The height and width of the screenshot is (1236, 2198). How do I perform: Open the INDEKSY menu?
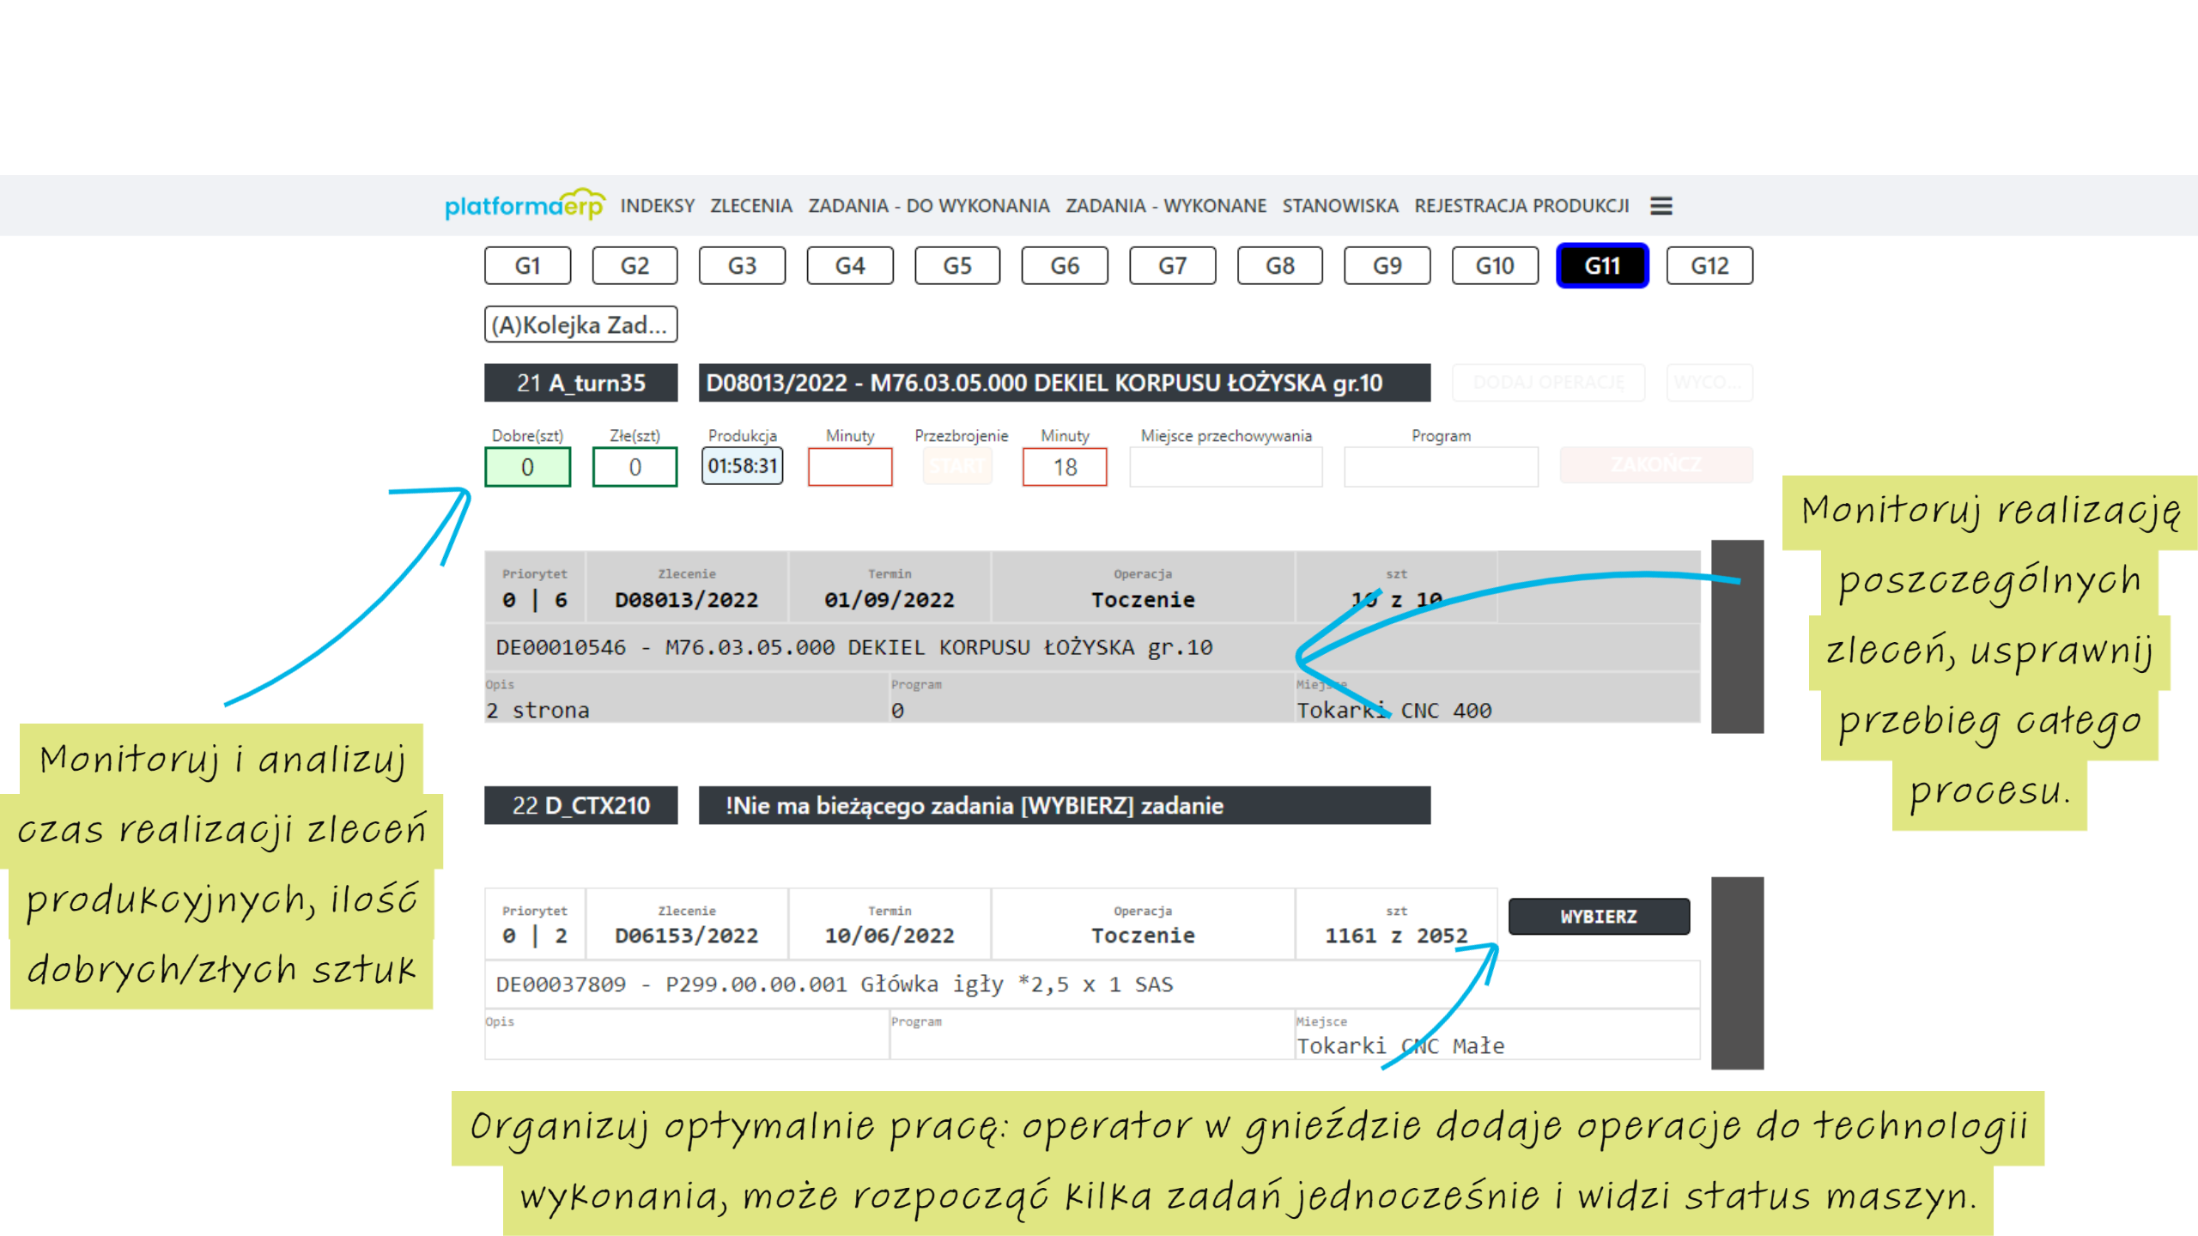tap(657, 206)
